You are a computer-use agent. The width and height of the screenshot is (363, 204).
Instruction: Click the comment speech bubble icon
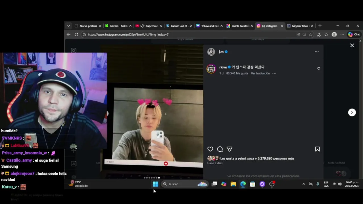[x=220, y=149]
